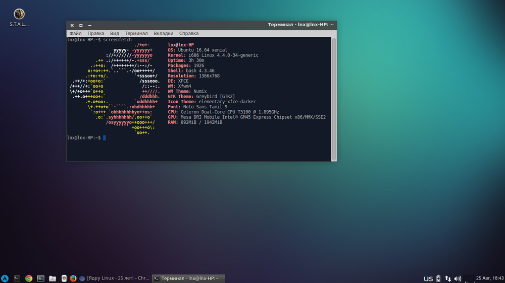Open the applications menu launcher in the panel
This screenshot has height=283, width=505.
pos(5,278)
